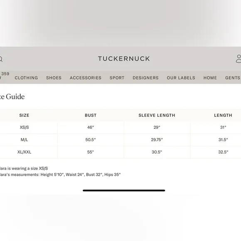Go to Our Labels section
Viewport: 241px width, 241px height.
tap(181, 78)
